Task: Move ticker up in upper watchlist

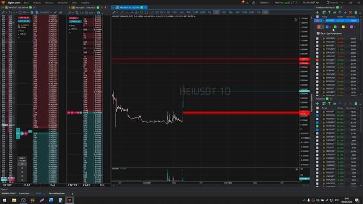Action: coord(340,12)
